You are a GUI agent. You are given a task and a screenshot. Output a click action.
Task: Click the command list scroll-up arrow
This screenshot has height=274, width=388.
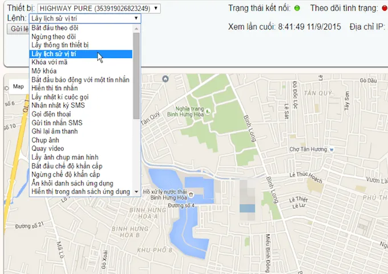(136, 28)
